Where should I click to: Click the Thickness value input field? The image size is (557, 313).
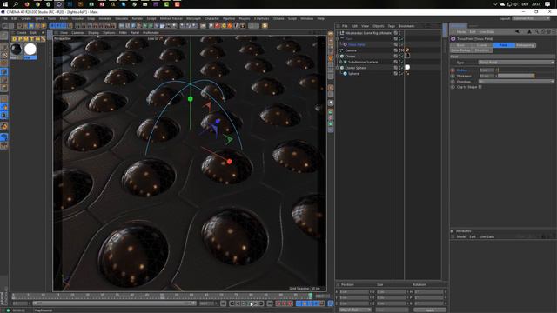coord(487,76)
